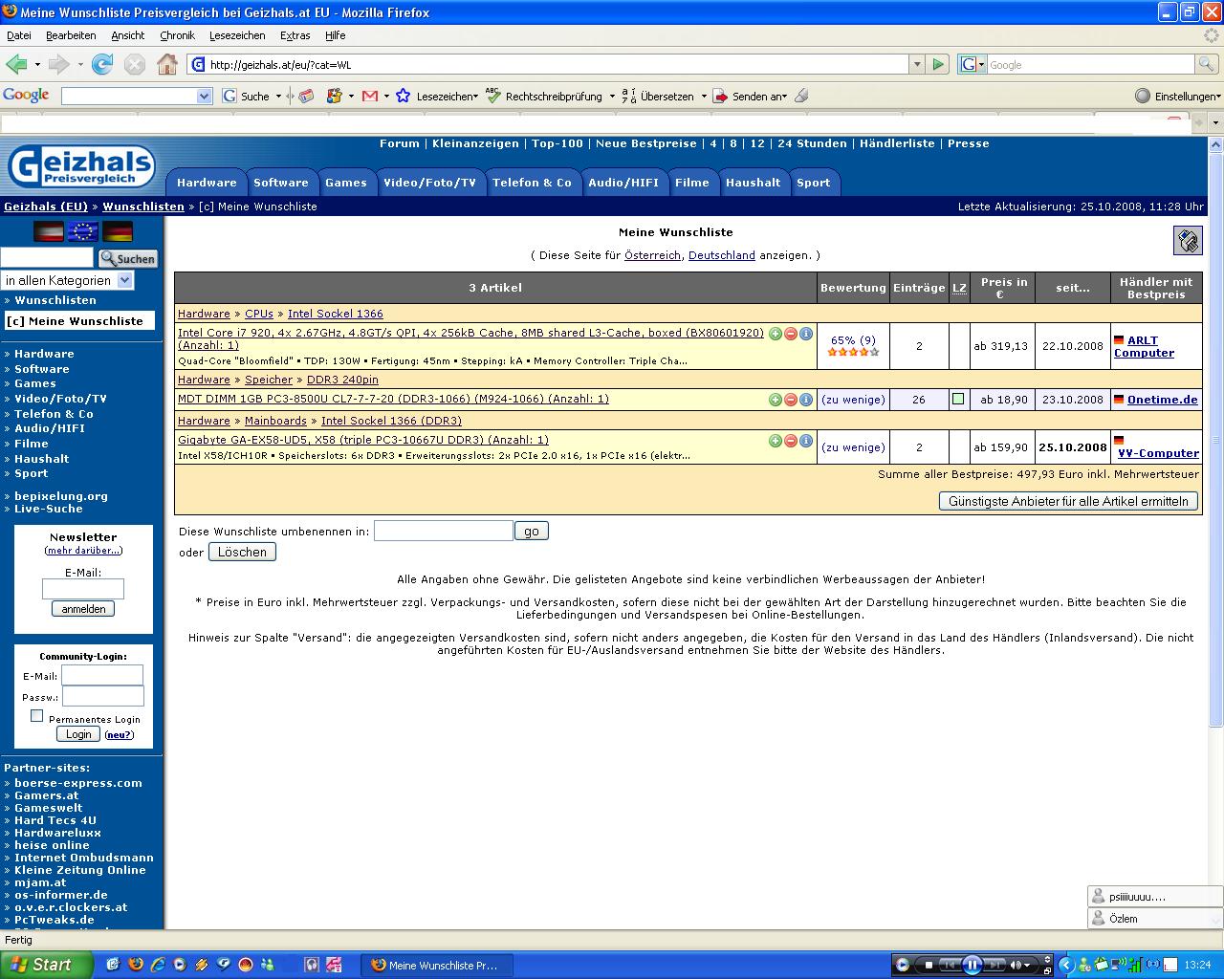Open Gmail icon in Google toolbar
The image size is (1224, 979).
tap(370, 96)
